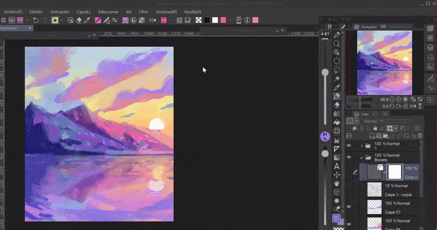437x230 pixels.
Task: Open the Filtro menu
Action: 144,11
